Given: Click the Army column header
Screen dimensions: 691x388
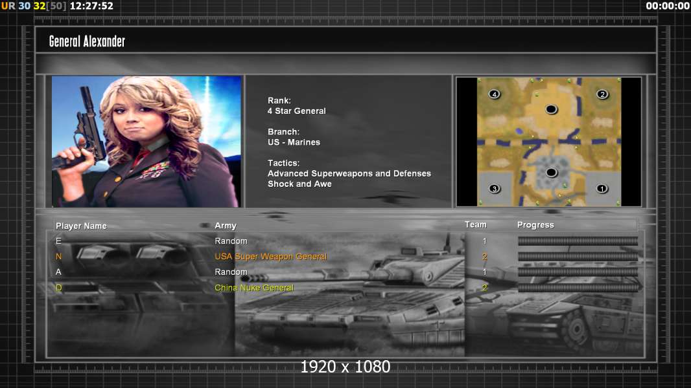Looking at the screenshot, I should [x=226, y=226].
